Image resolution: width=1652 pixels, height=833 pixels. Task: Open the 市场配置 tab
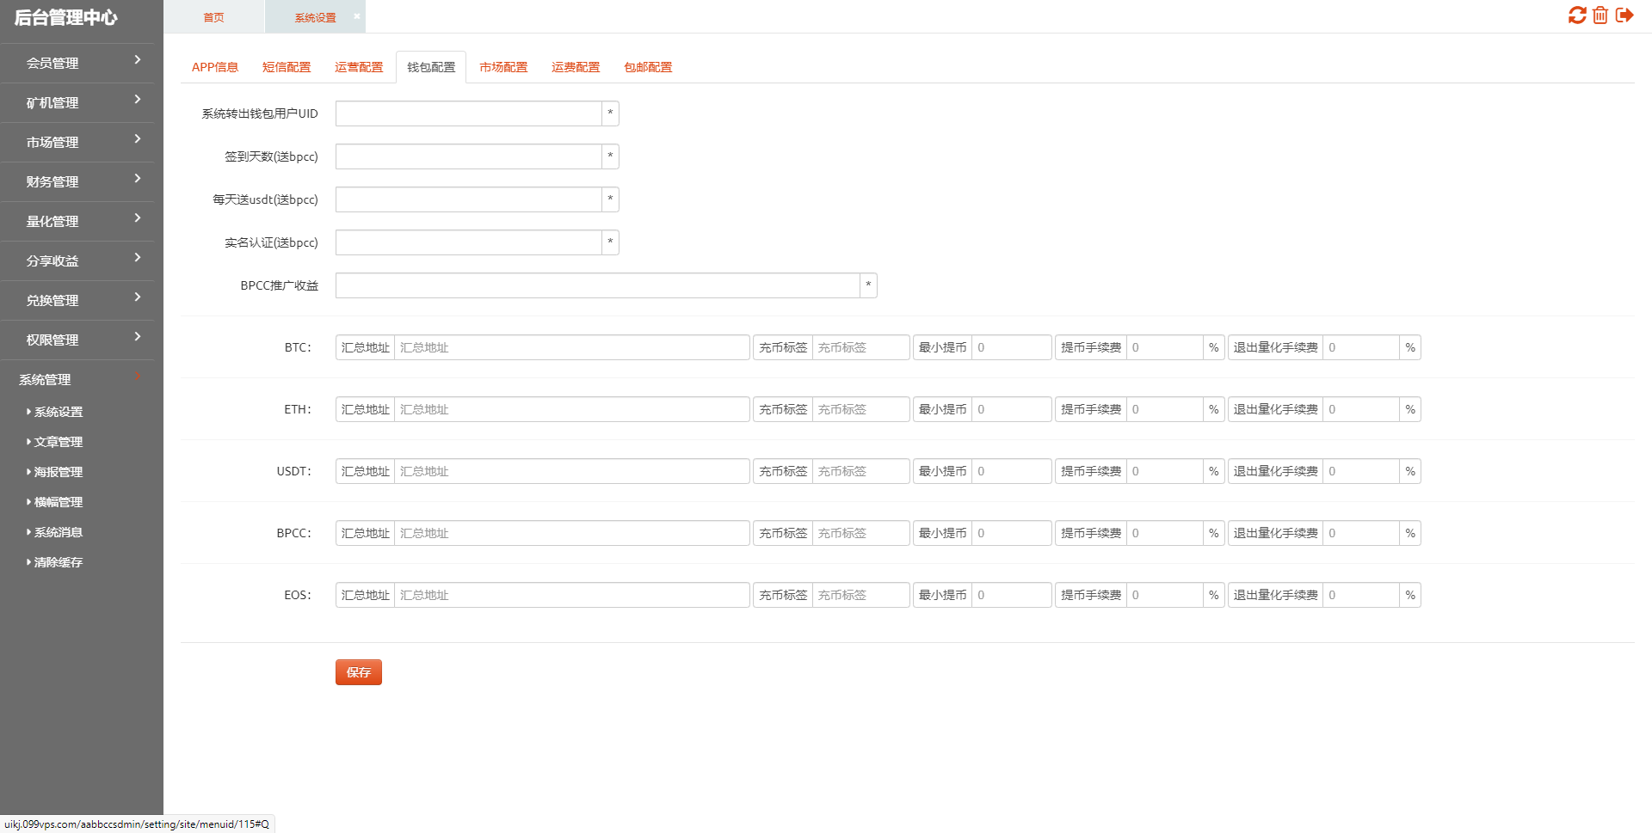tap(503, 67)
